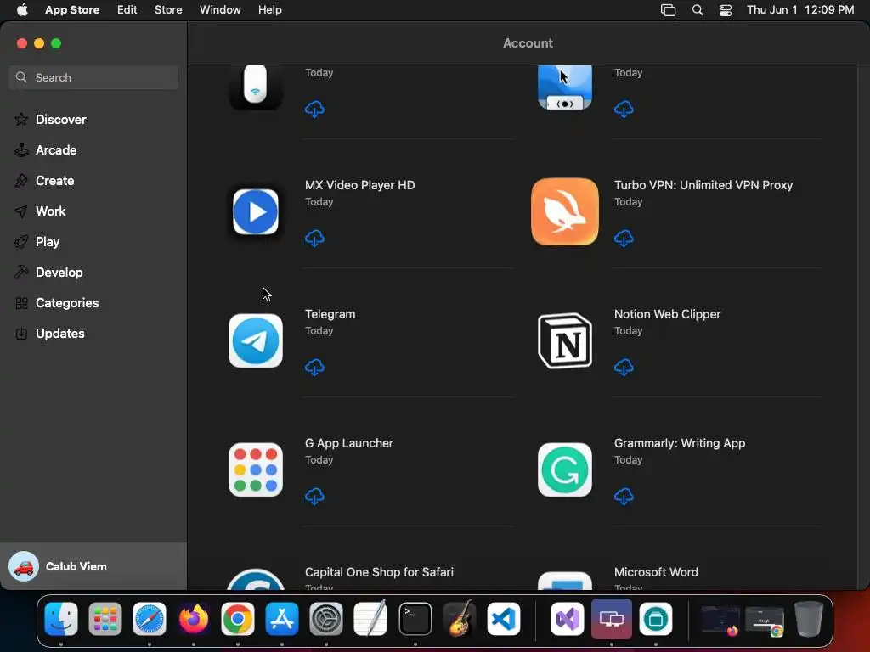Open the white mouse app icon at top
This screenshot has width=870, height=652.
tap(255, 87)
